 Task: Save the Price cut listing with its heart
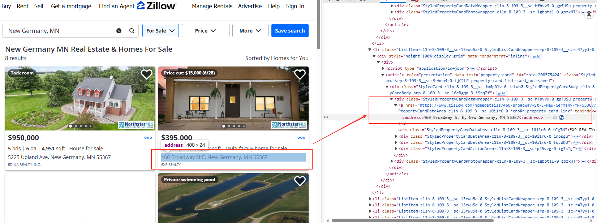pos(300,74)
